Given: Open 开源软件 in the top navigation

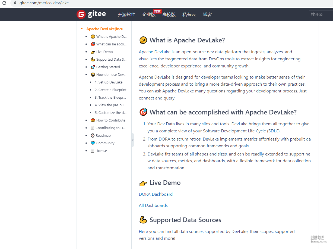Looking at the screenshot, I should [x=126, y=15].
